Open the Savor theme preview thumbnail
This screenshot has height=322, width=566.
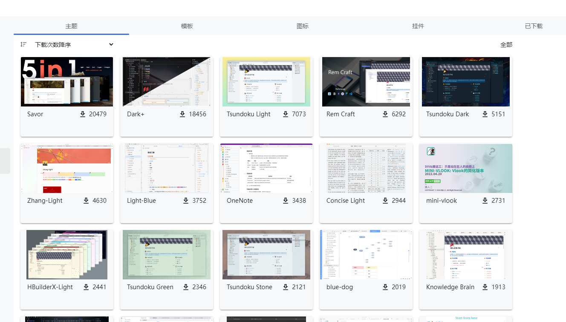coord(67,82)
